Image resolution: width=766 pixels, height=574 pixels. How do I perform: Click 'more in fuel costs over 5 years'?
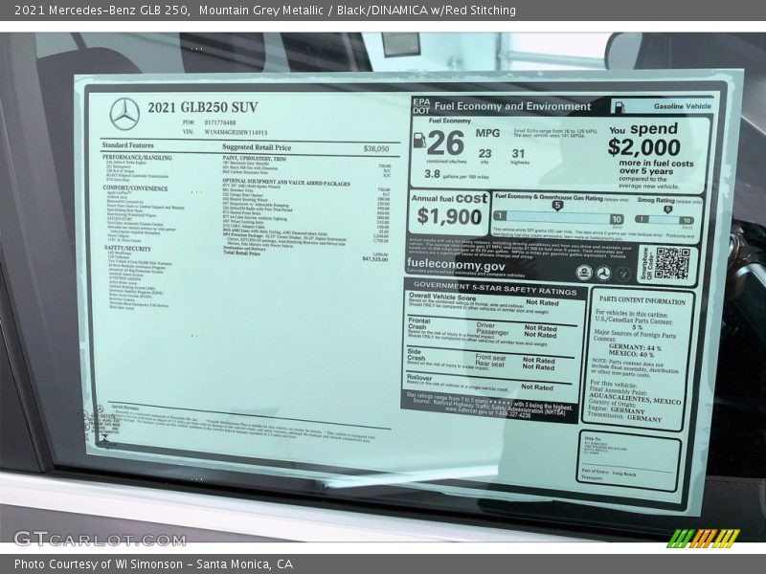pyautogui.click(x=656, y=167)
